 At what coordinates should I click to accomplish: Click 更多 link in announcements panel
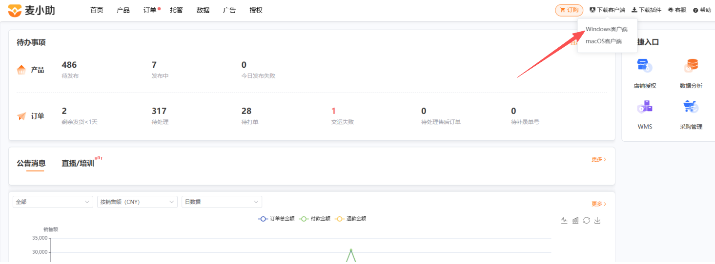coord(599,159)
